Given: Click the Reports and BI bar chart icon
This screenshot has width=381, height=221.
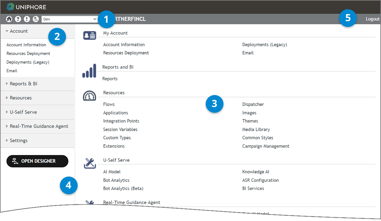Looking at the screenshot, I should [x=89, y=71].
